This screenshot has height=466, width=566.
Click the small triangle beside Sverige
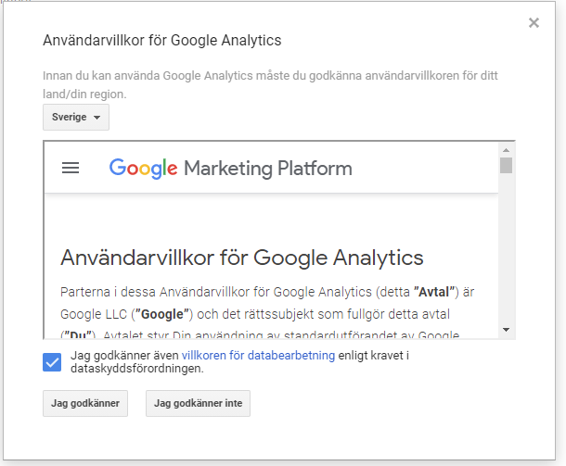[96, 118]
